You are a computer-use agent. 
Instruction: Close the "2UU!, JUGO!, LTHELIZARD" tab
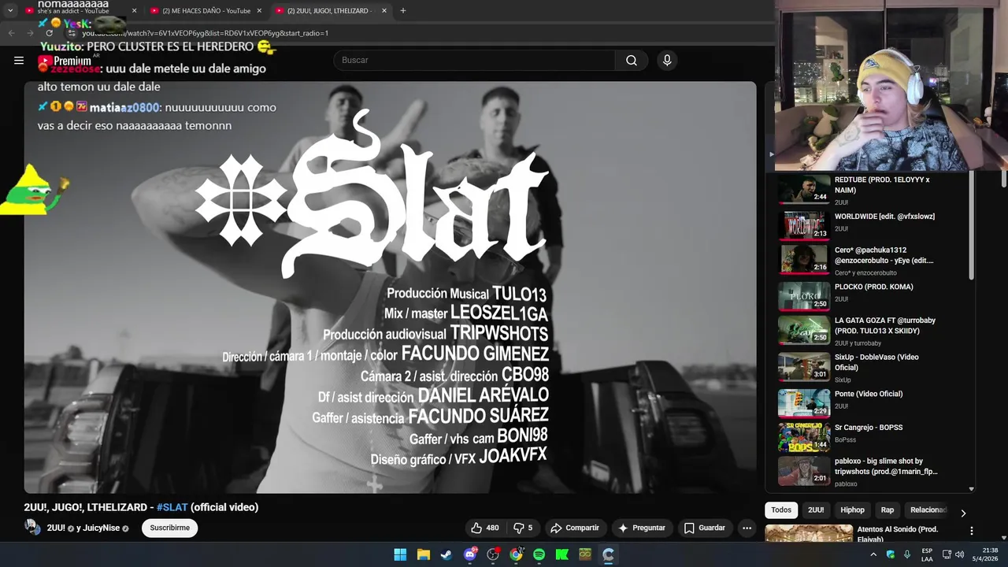pos(384,11)
